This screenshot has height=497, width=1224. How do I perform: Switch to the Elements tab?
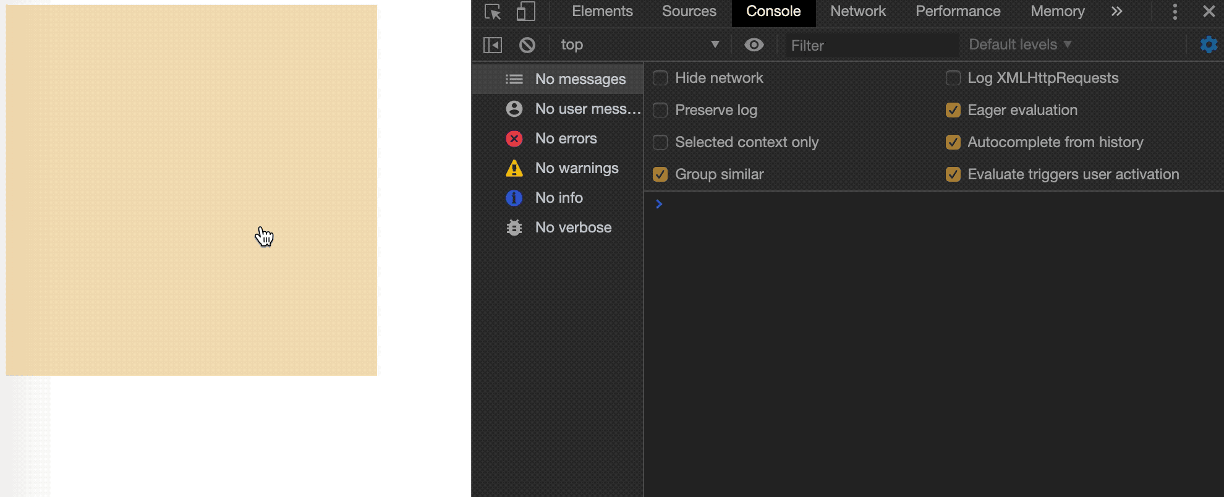(602, 12)
